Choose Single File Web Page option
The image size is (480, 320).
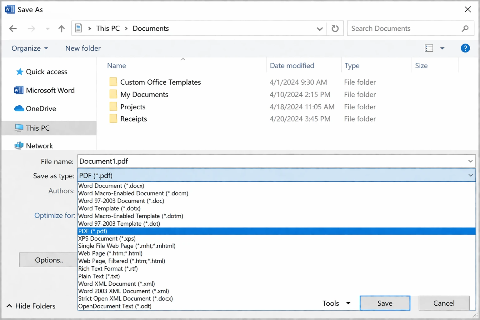(277, 246)
